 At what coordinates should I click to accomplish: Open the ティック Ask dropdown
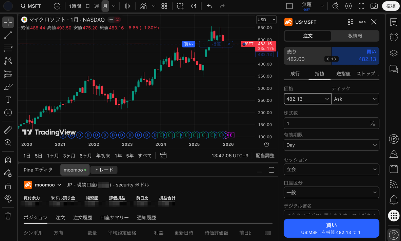(355, 99)
